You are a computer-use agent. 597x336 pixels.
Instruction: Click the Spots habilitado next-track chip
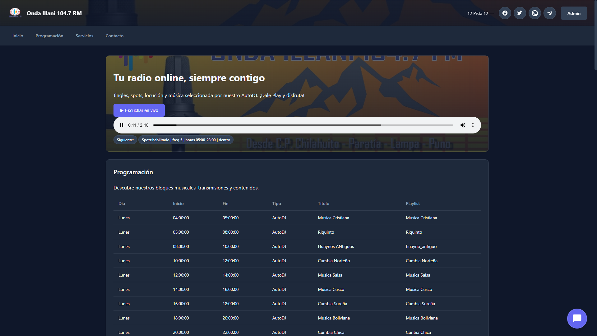(186, 140)
